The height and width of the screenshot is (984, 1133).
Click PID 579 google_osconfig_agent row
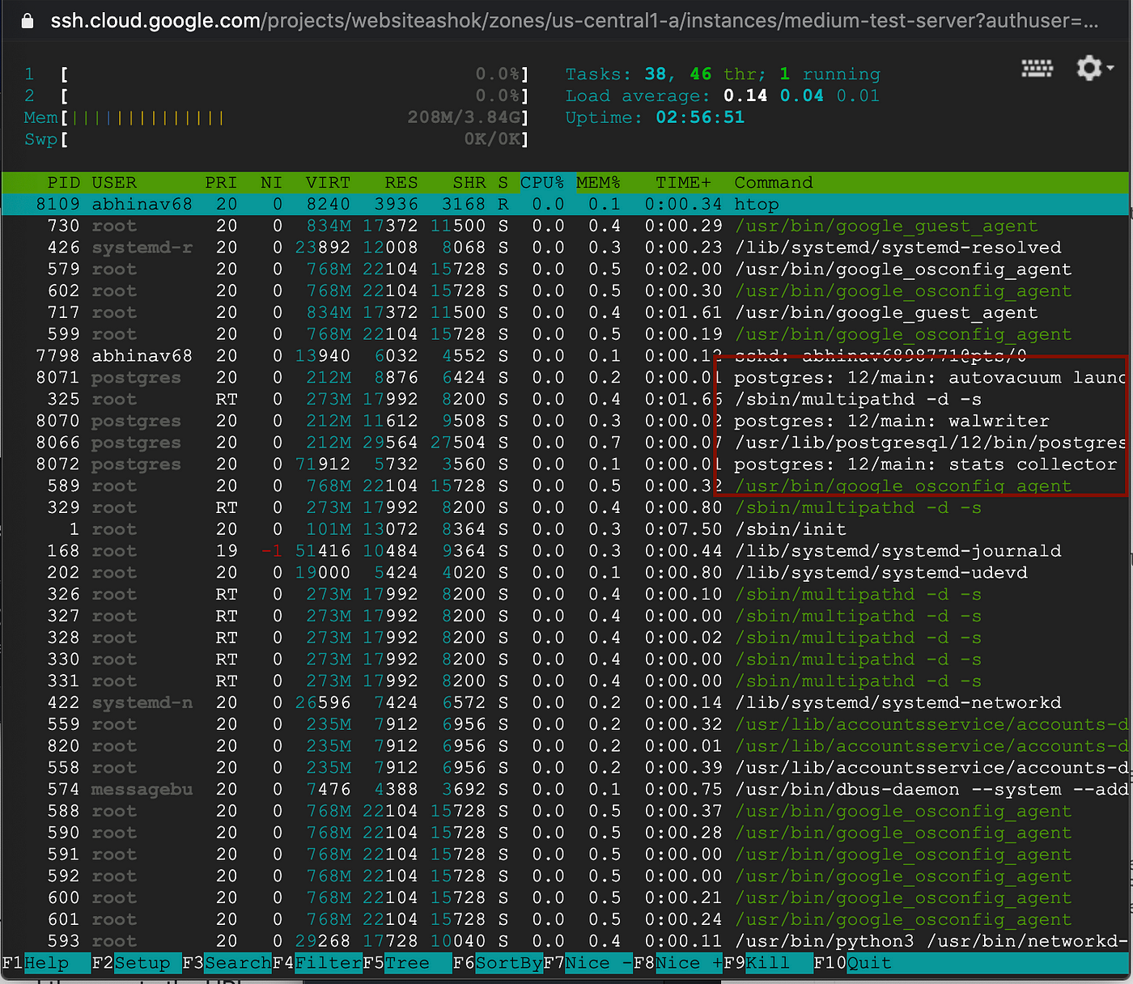click(565, 269)
